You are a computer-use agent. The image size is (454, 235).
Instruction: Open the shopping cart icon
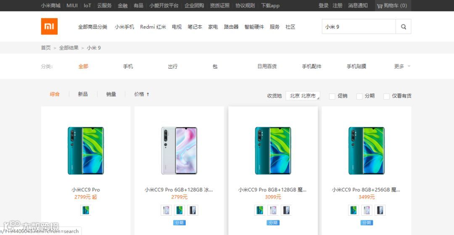click(x=380, y=6)
